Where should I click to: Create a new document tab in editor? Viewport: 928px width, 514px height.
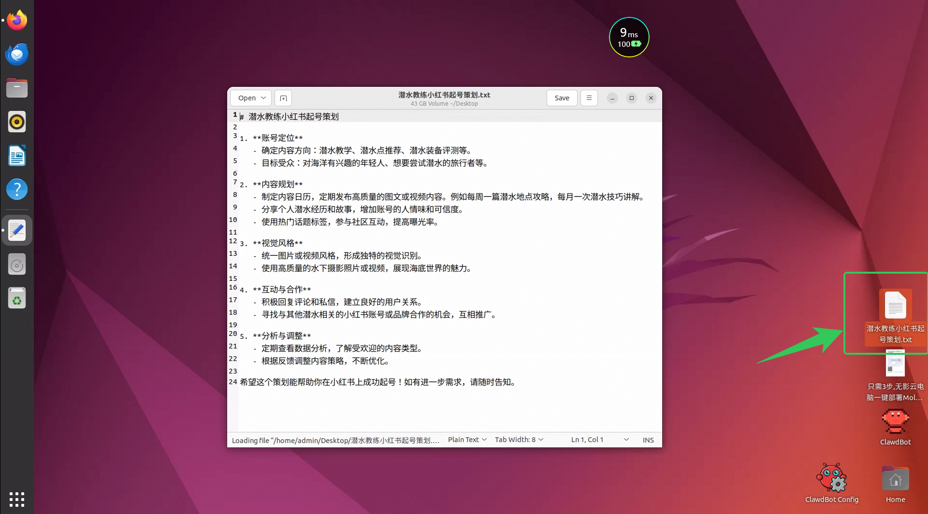pyautogui.click(x=283, y=98)
